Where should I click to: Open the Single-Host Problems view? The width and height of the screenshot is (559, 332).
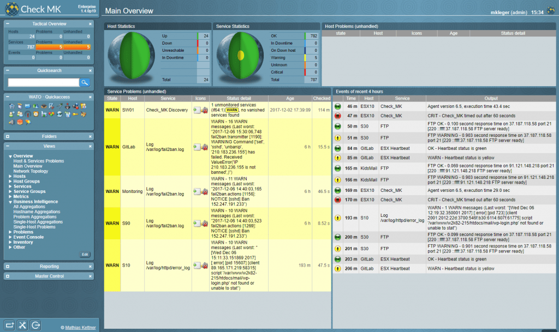(34, 227)
